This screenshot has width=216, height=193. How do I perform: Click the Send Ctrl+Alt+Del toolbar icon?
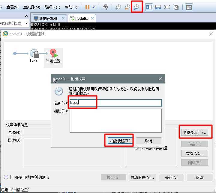tap(105, 7)
